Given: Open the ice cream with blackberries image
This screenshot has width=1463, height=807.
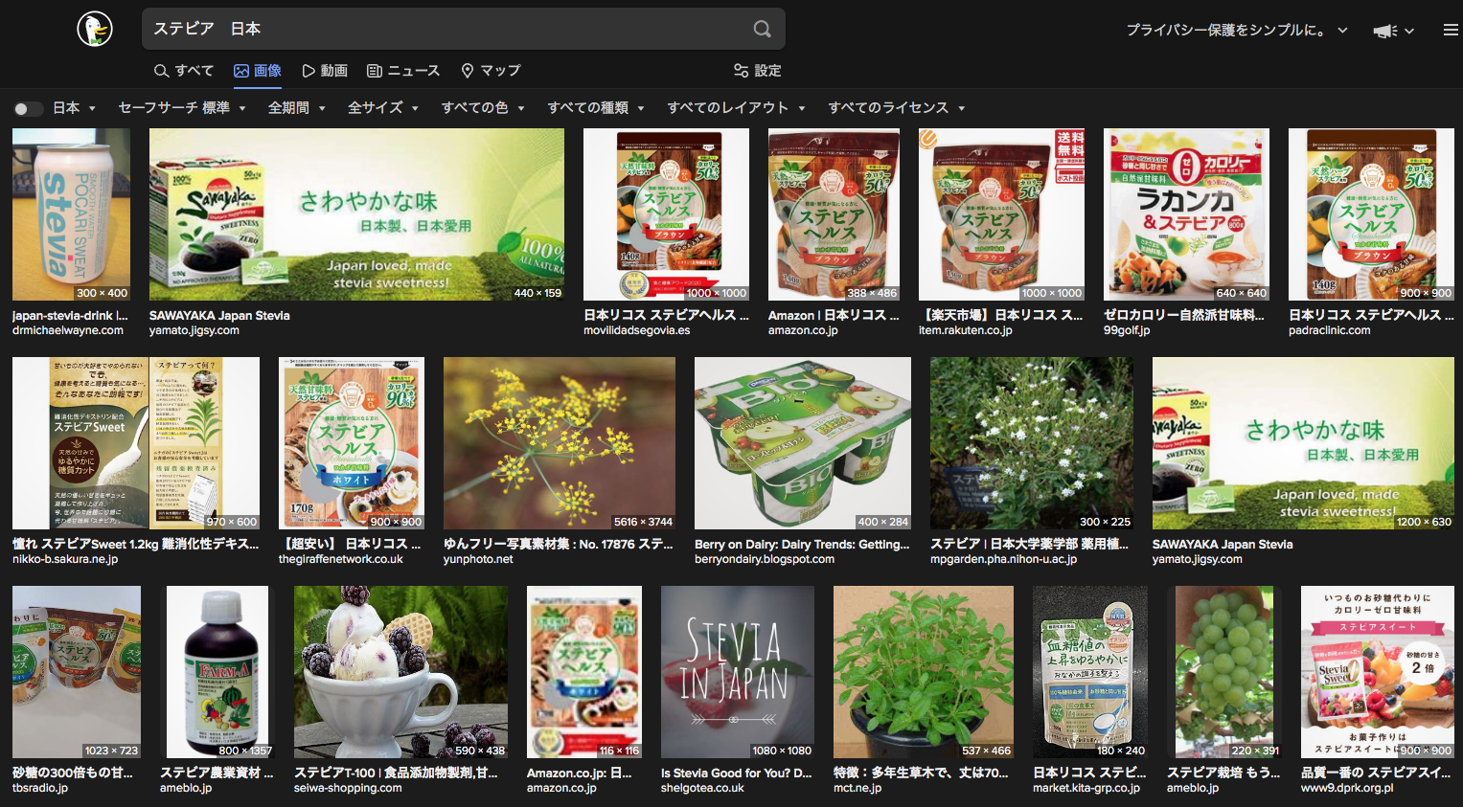Looking at the screenshot, I should tap(400, 672).
